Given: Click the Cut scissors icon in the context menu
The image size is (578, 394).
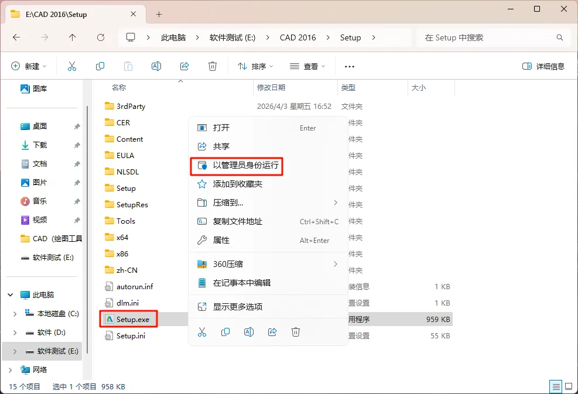Looking at the screenshot, I should tap(202, 332).
